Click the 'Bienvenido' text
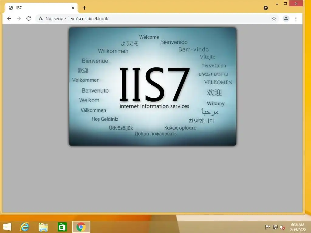311x233 pixels. 174,42
